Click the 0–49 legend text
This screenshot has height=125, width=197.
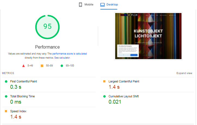pyautogui.click(x=30, y=66)
